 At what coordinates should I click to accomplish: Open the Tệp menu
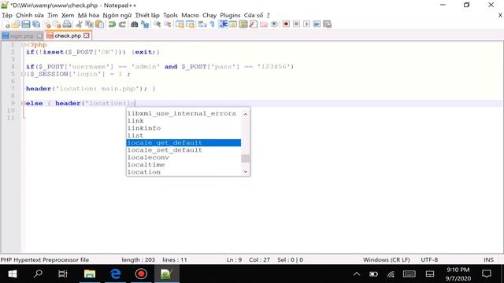[x=7, y=15]
